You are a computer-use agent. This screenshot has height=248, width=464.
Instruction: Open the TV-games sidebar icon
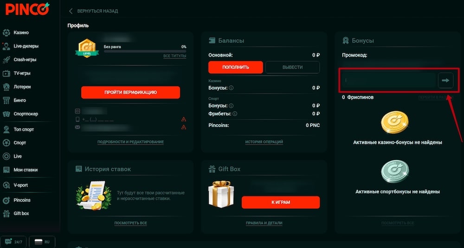click(6, 73)
